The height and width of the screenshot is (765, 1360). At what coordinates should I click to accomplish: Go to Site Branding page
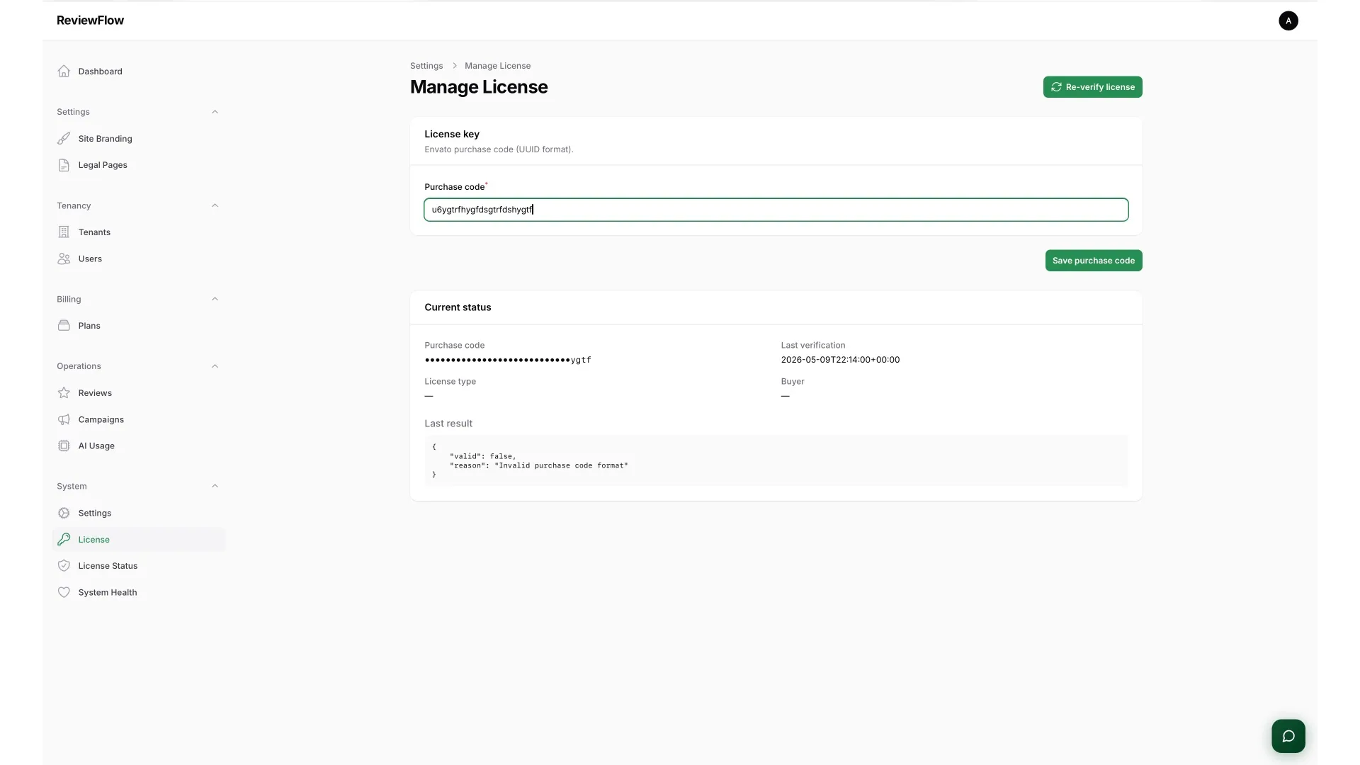pyautogui.click(x=139, y=139)
